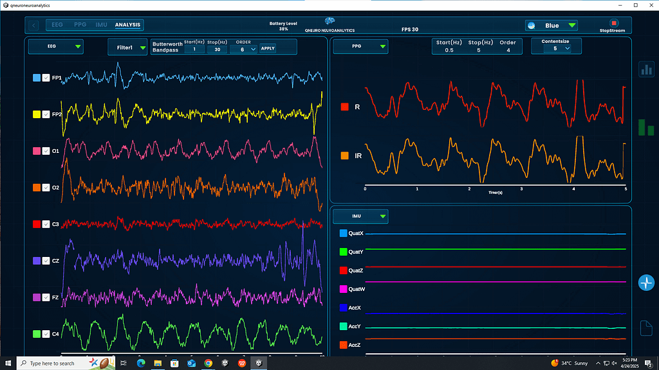The width and height of the screenshot is (659, 370).
Task: Click the Butterworth Start(Hz) input field
Action: (194, 49)
